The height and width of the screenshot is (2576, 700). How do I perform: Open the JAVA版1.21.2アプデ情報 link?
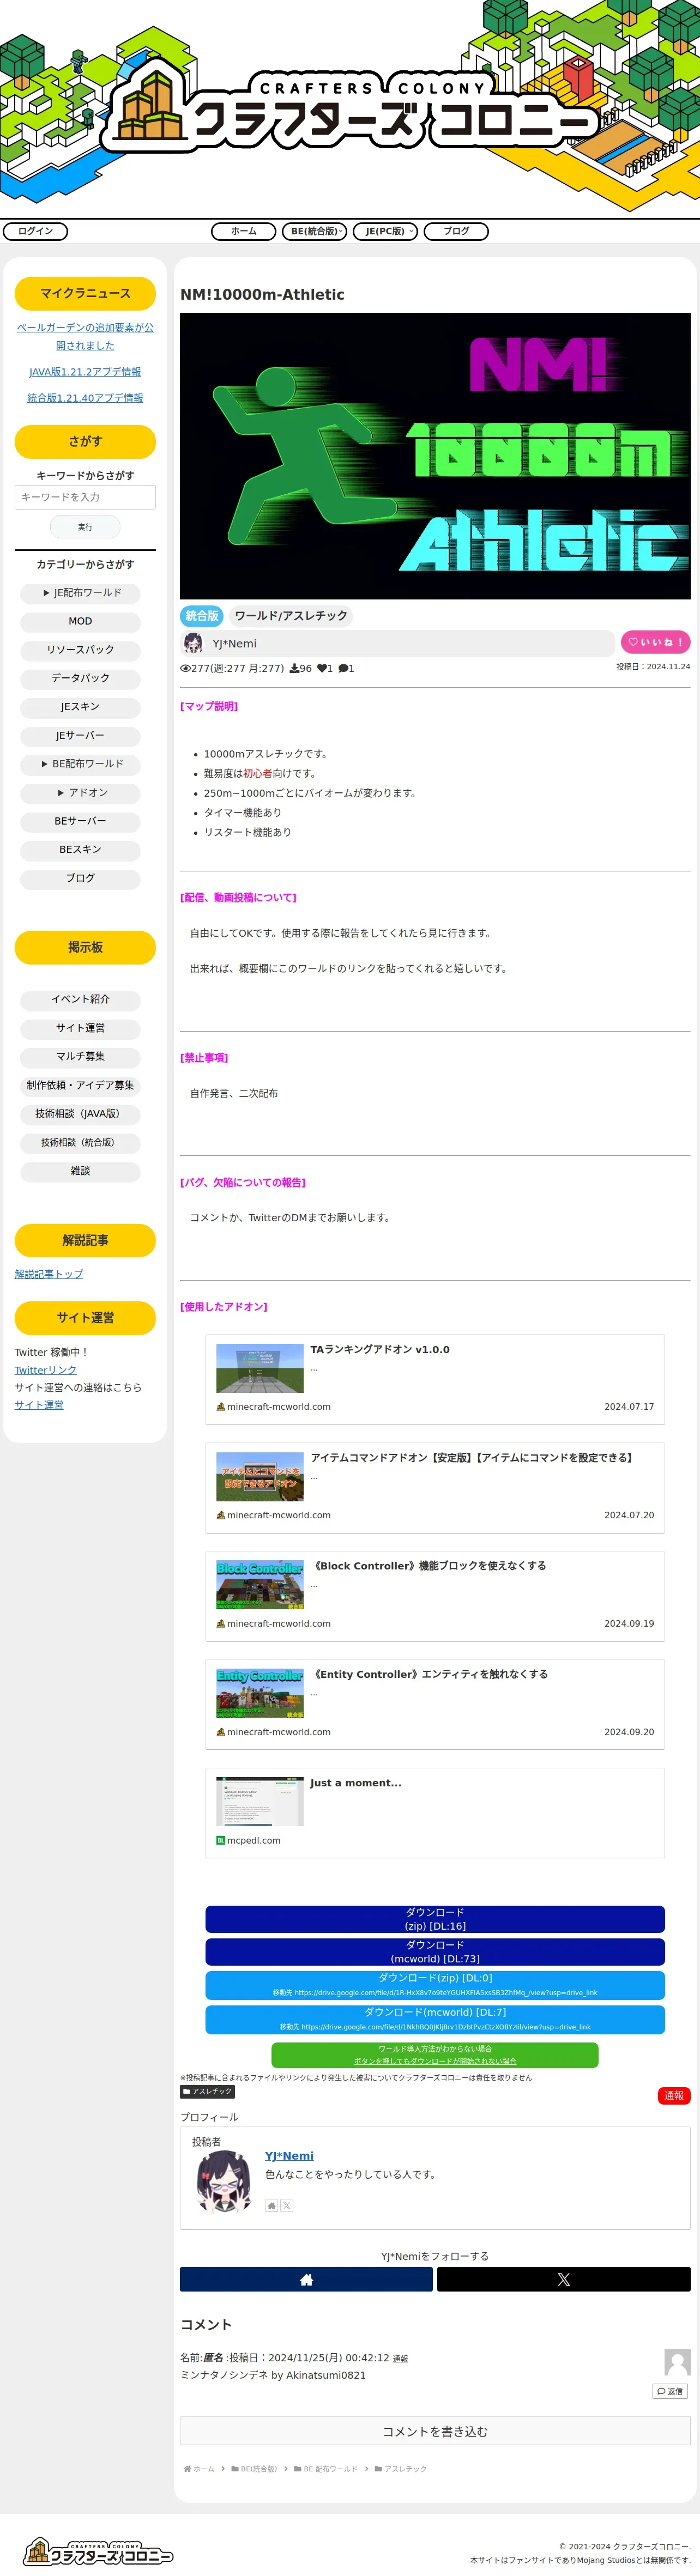85,372
